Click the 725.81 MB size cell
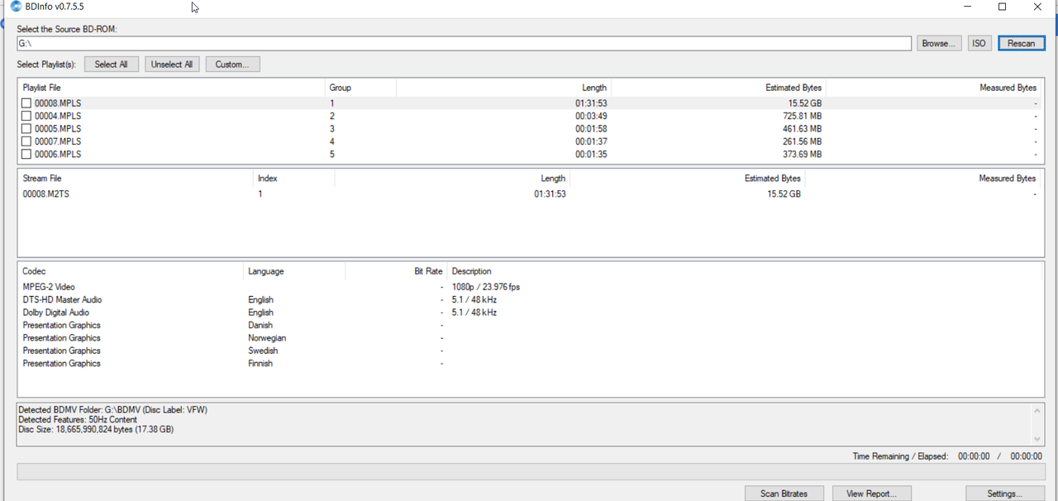This screenshot has width=1058, height=501. pyautogui.click(x=802, y=117)
